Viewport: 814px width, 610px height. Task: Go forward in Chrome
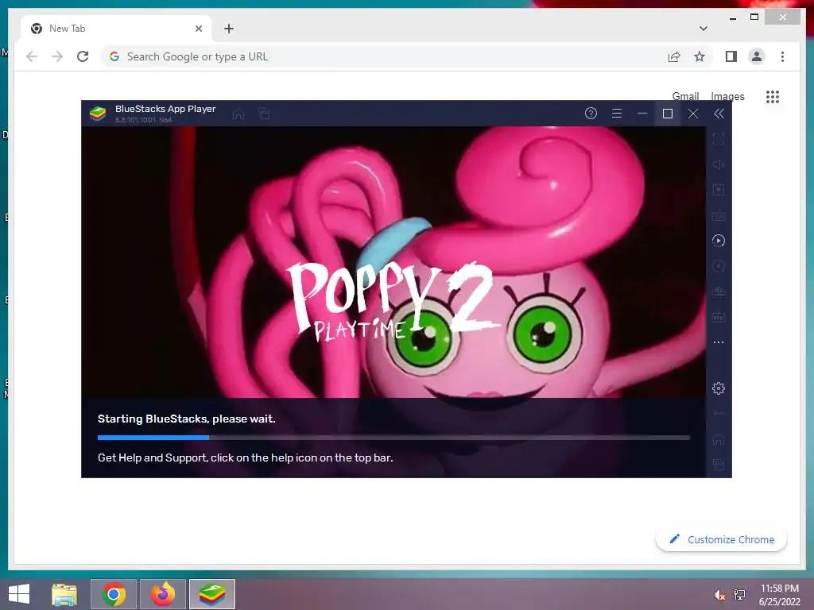point(57,56)
